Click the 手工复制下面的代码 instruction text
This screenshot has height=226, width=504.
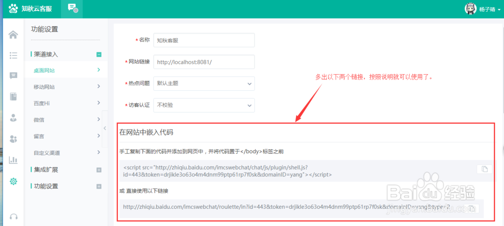(202, 152)
